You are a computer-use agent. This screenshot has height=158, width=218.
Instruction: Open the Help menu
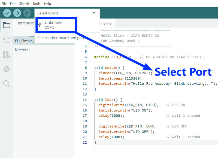tap(47, 4)
